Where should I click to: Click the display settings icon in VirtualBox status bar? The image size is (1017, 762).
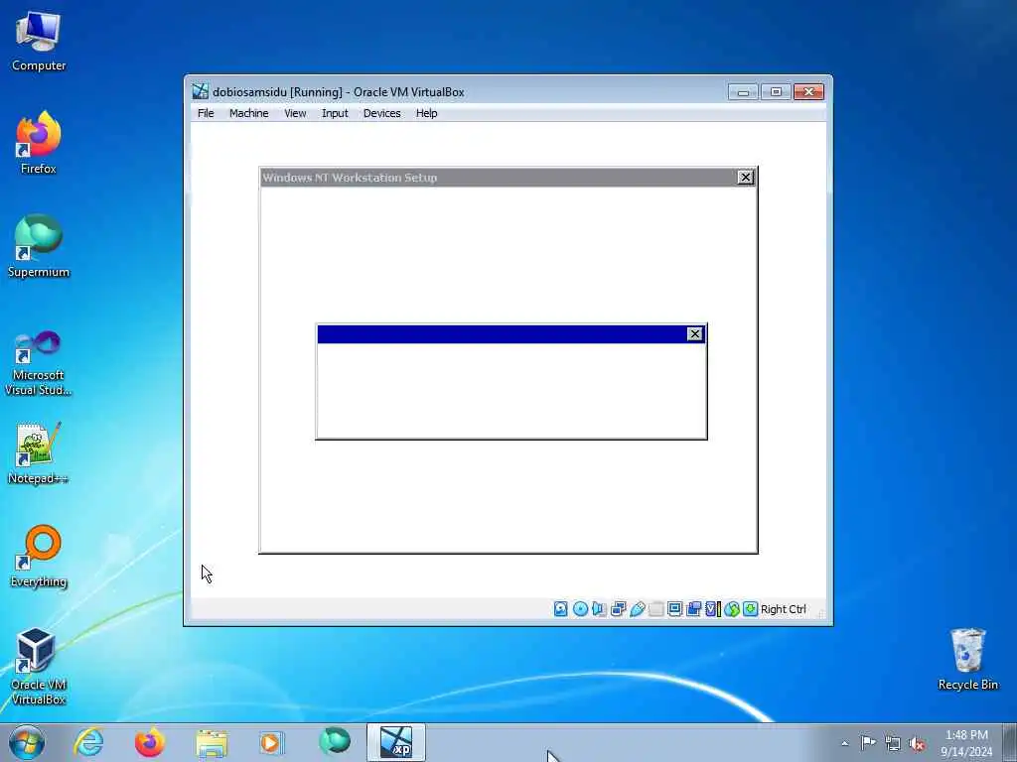[674, 609]
